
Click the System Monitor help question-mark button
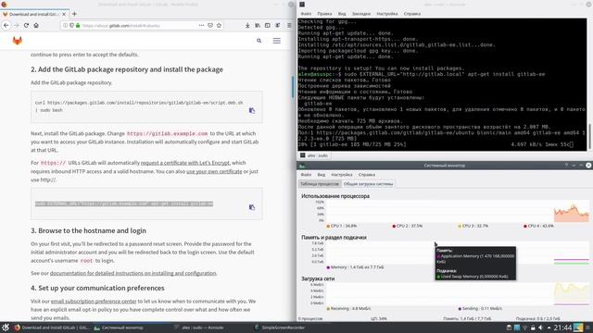click(x=566, y=166)
